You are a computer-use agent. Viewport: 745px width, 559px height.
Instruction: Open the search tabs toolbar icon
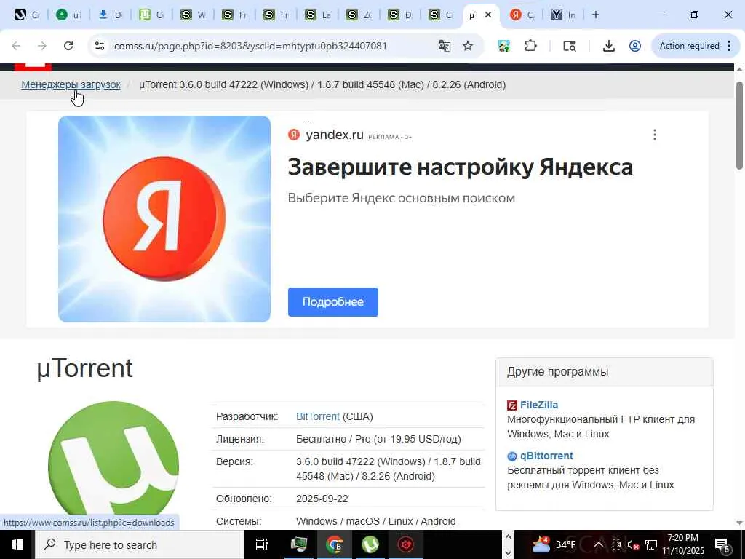[x=569, y=46]
